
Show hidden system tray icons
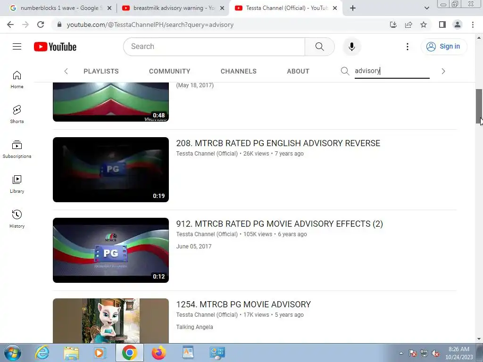pyautogui.click(x=401, y=353)
